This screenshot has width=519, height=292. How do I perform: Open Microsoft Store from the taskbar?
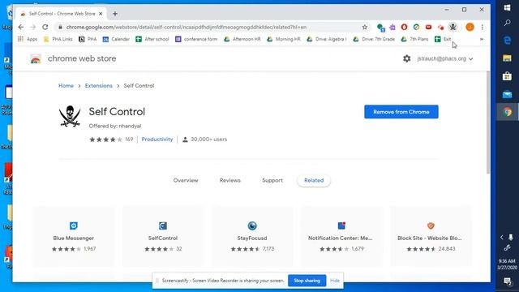[507, 76]
